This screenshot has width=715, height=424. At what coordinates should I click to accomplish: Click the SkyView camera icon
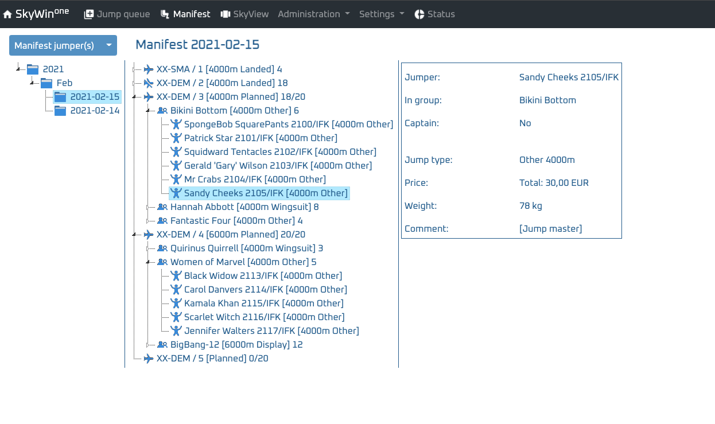225,14
